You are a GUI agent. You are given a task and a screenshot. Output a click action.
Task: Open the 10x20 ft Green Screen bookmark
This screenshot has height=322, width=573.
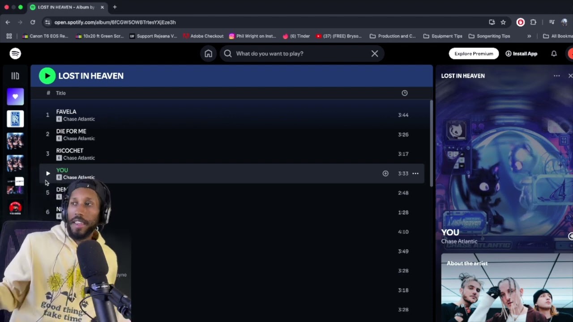point(99,36)
